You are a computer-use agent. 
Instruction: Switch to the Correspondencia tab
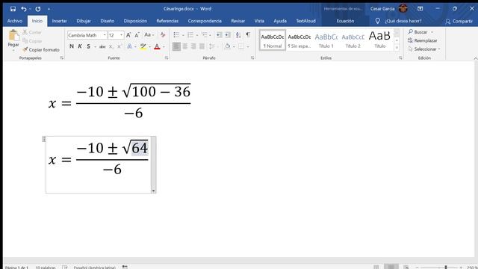tap(205, 21)
